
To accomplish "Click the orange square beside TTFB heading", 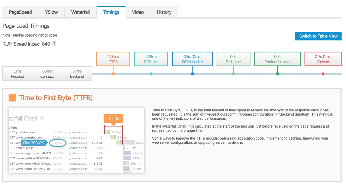I will [x=12, y=98].
